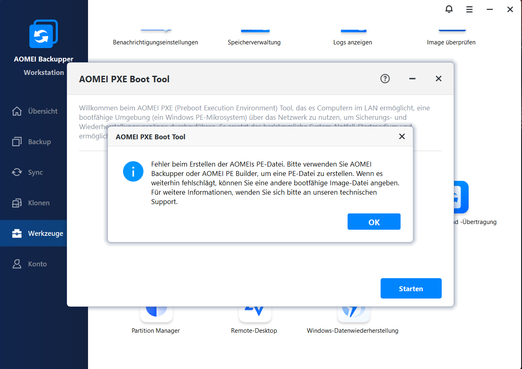
Task: Click the Starten button
Action: 411,288
